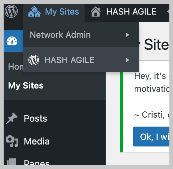Click the Media camera-music icon

pyautogui.click(x=12, y=141)
